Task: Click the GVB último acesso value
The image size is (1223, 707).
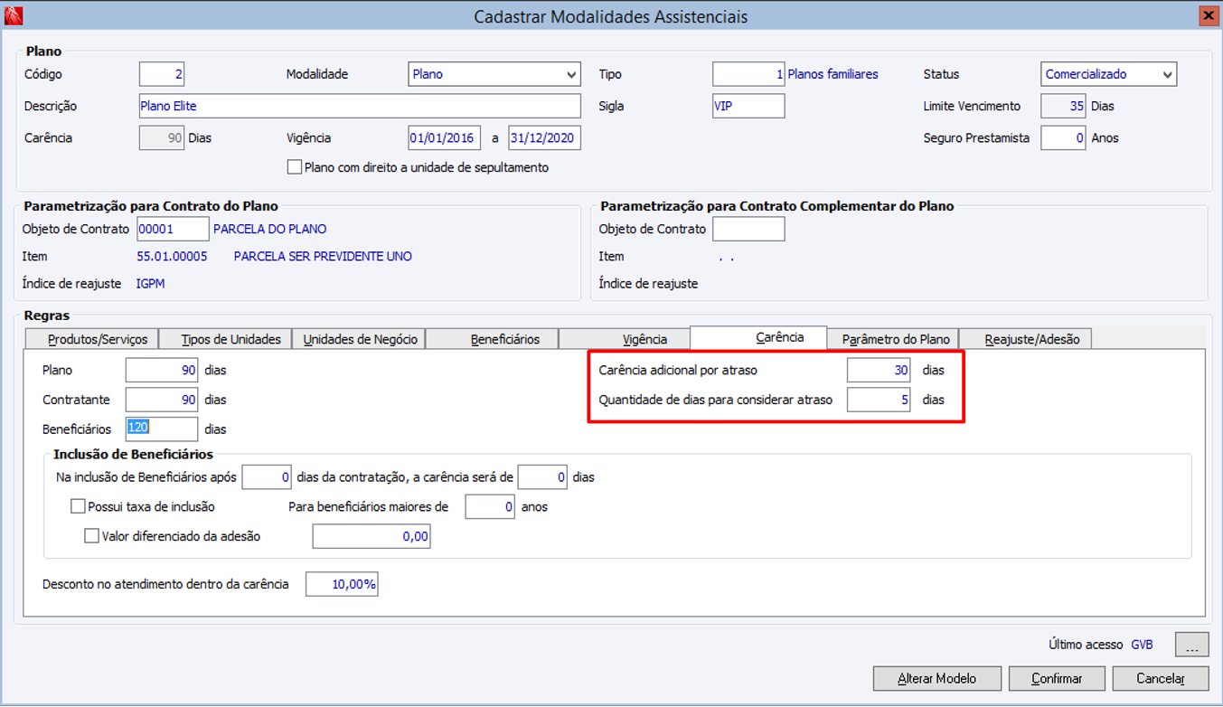Action: point(1142,645)
